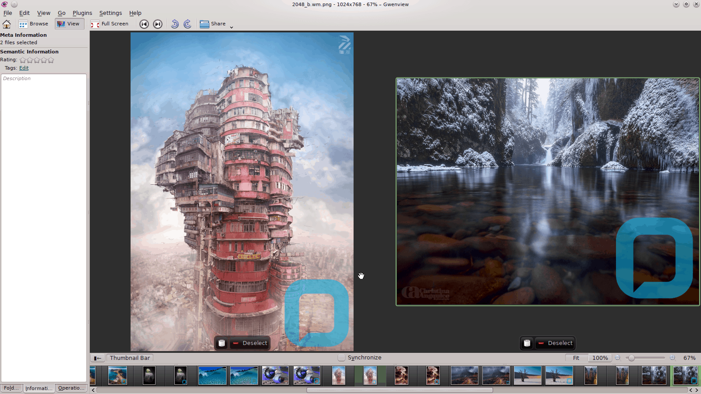Set rating to two stars
701x394 pixels.
click(30, 60)
